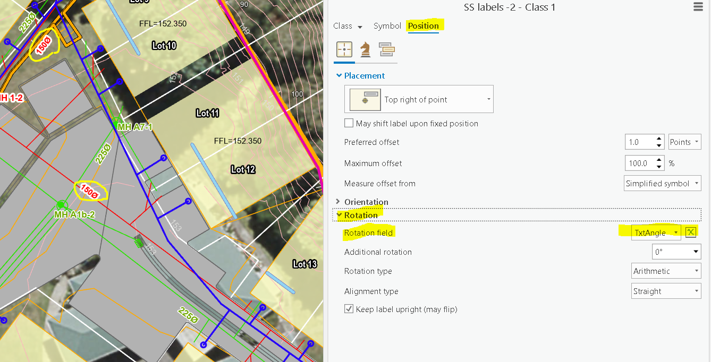
Task: Open the Points units dropdown
Action: point(684,142)
